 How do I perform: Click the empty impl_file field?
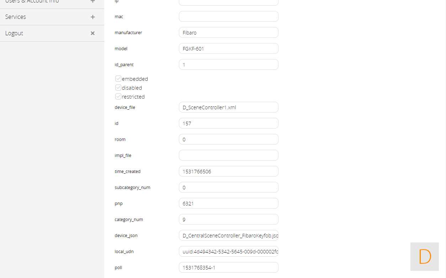click(x=228, y=155)
